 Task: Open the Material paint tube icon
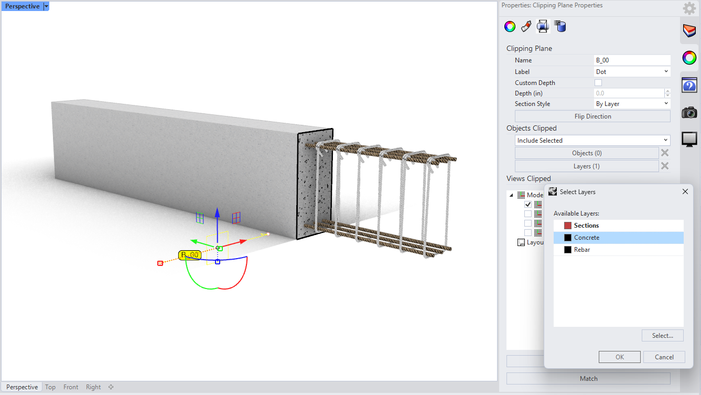pos(526,26)
